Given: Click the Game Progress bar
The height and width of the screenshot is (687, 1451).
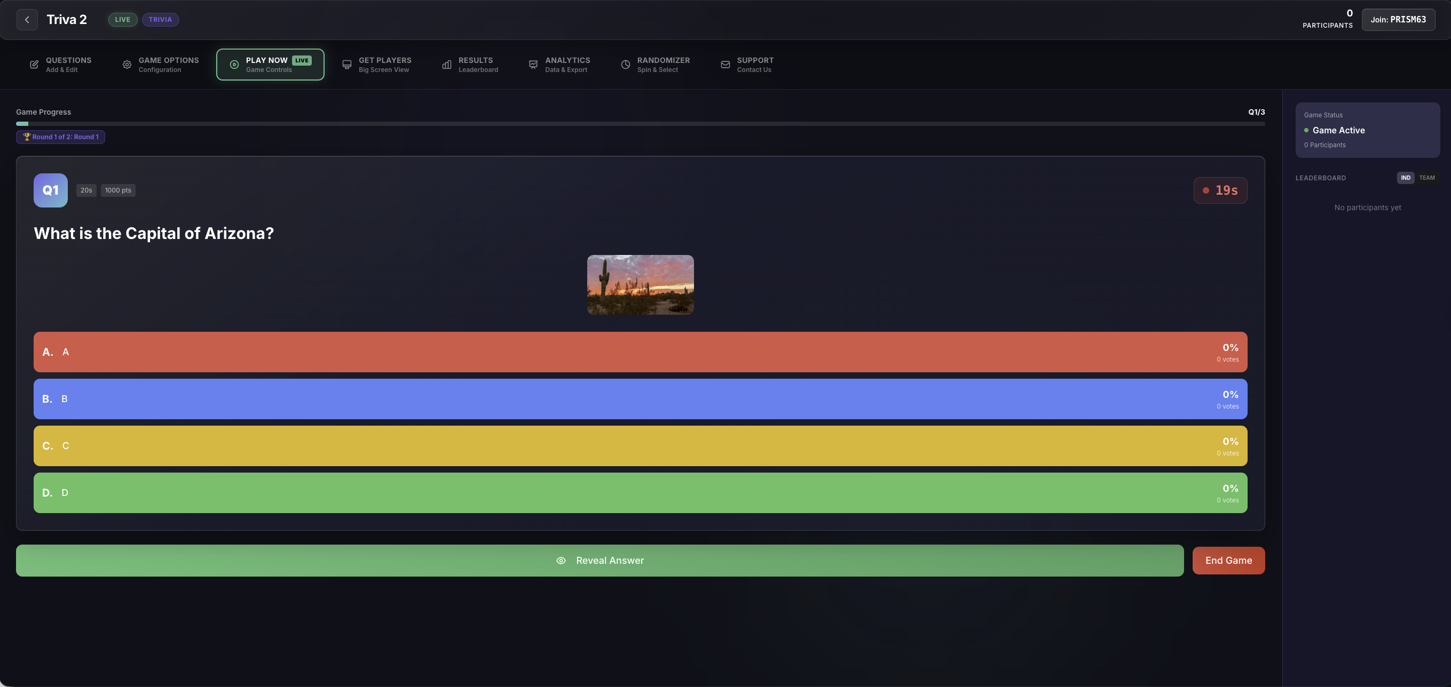Looking at the screenshot, I should [641, 123].
